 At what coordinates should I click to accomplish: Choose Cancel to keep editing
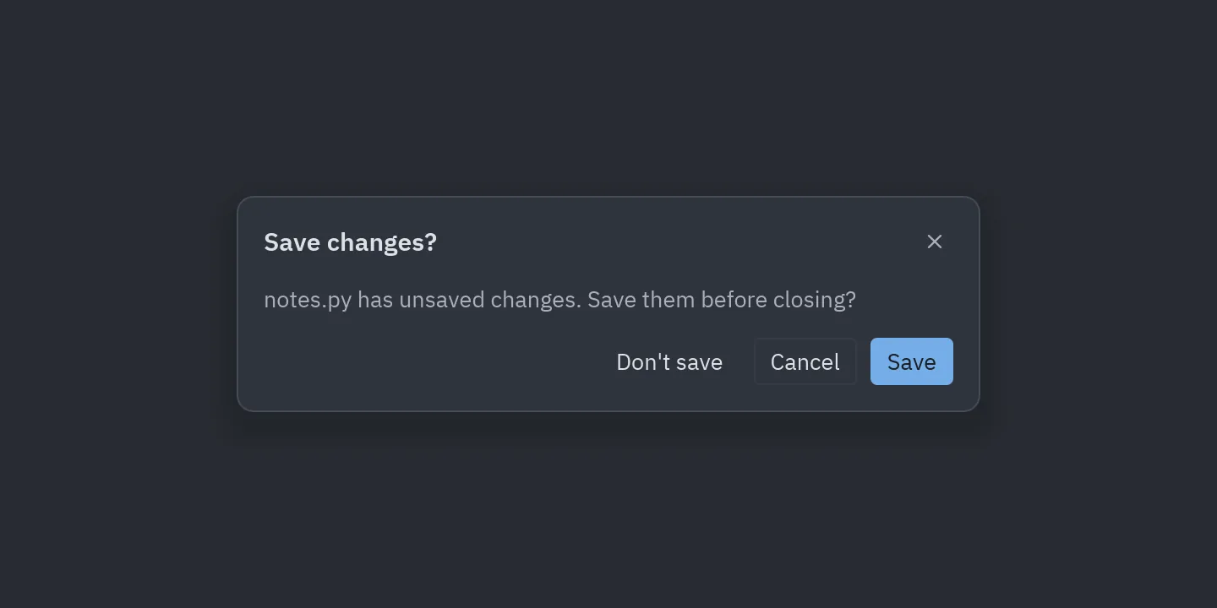[x=805, y=361]
